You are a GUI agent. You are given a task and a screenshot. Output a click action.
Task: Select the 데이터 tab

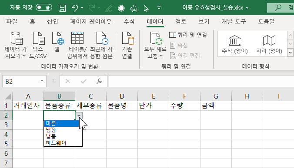coord(155,22)
